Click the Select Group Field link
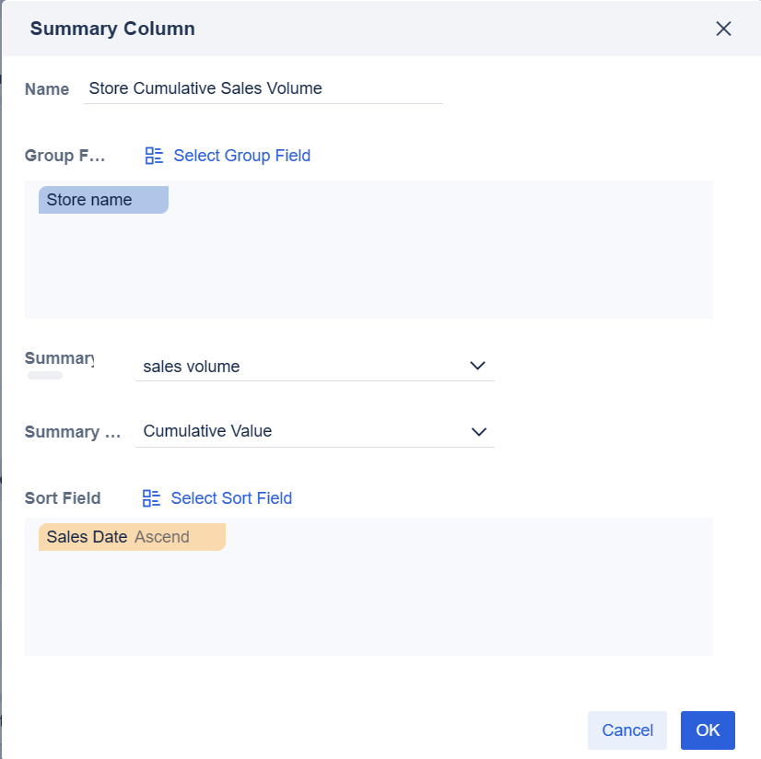Viewport: 761px width, 759px height. click(x=241, y=156)
